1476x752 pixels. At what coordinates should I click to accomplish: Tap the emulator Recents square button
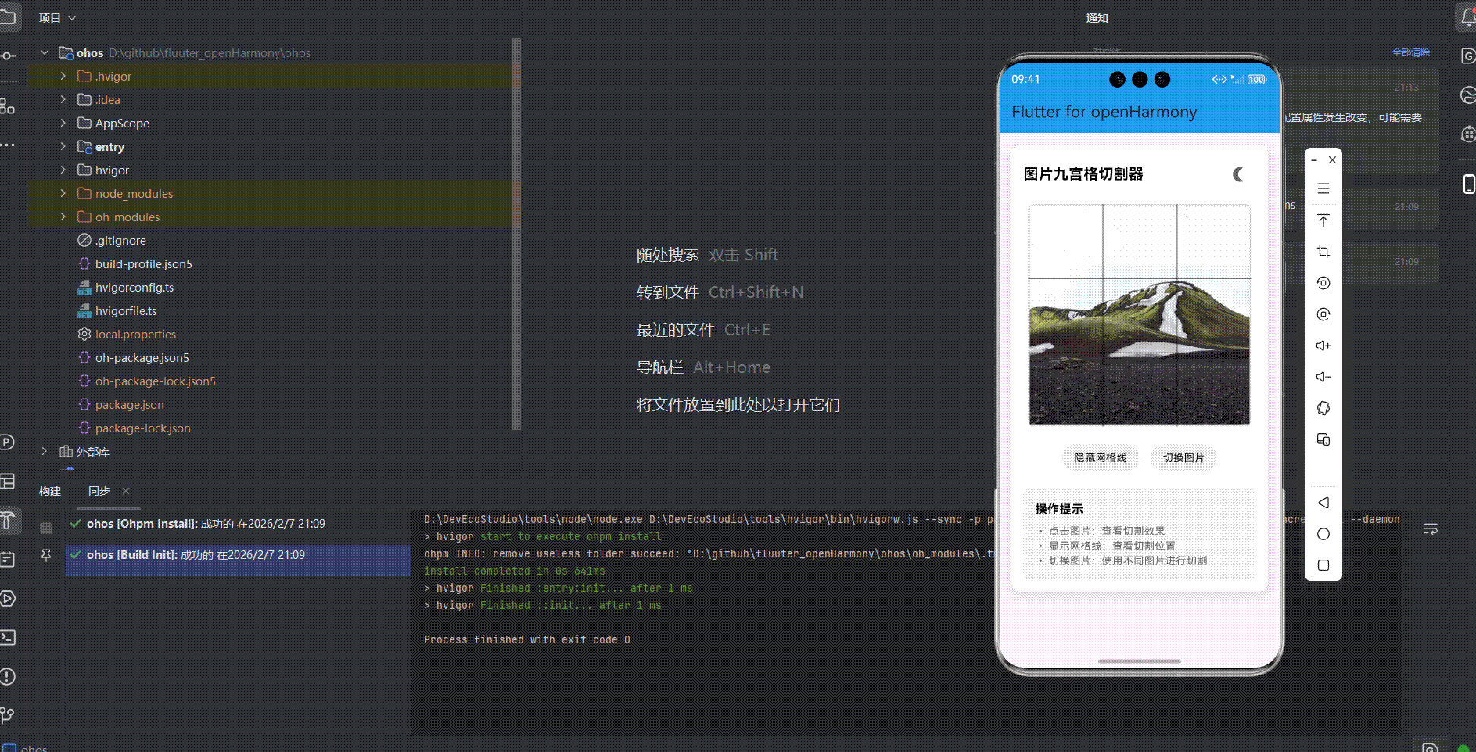1323,565
